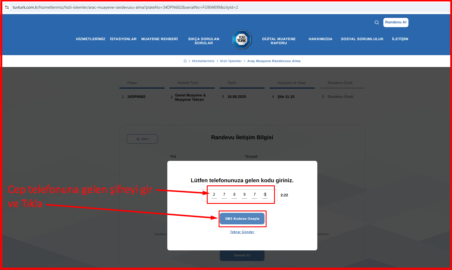This screenshot has width=452, height=270.
Task: Select İstasyon ve Saat step Şile 11:15
Action: [x=292, y=90]
